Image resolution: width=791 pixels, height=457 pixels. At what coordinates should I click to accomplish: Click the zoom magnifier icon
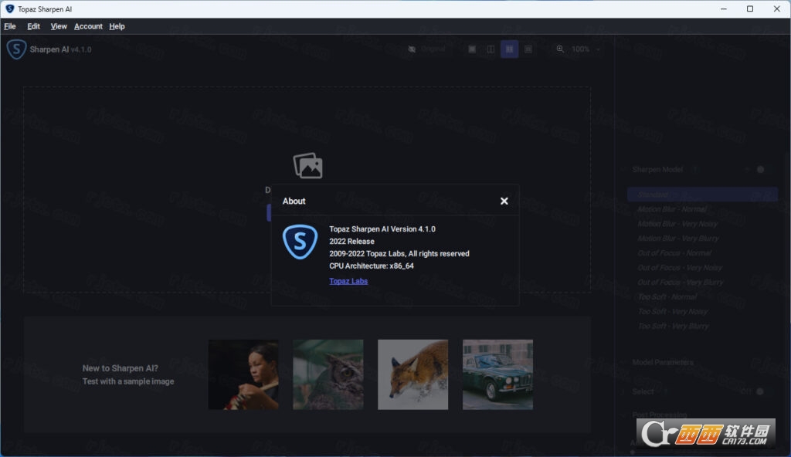[560, 49]
